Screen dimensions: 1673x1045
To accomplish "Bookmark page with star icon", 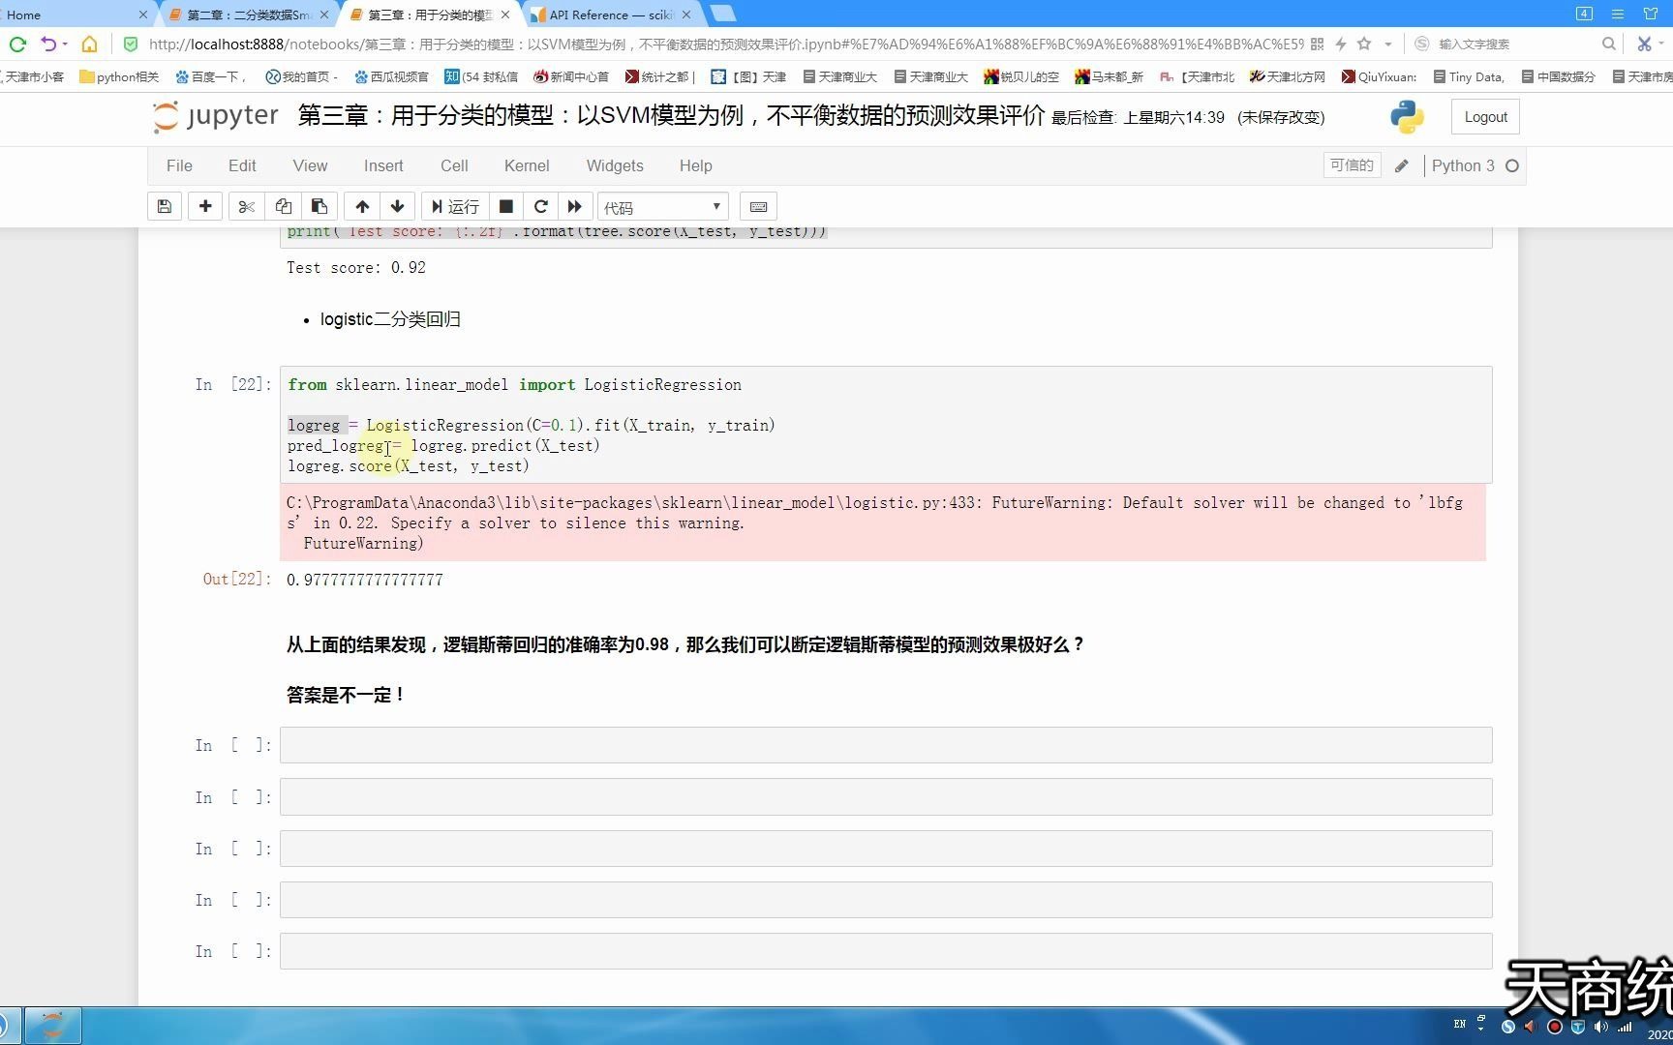I will point(1364,44).
